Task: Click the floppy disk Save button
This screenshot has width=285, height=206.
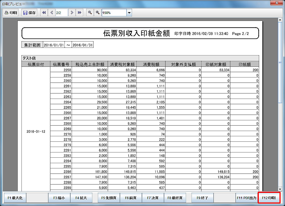Action: (x=29, y=13)
